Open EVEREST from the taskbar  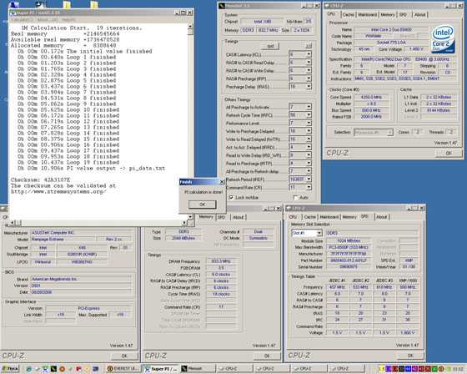pos(123,369)
